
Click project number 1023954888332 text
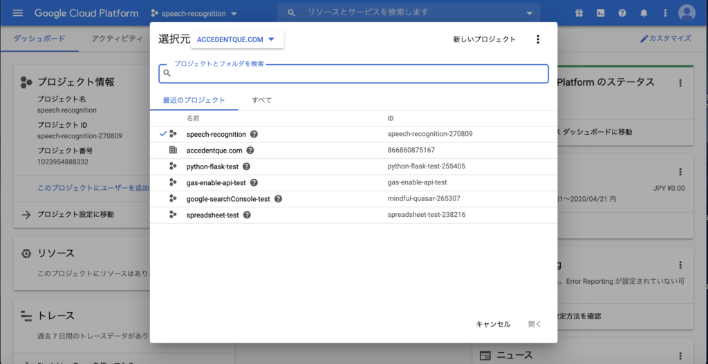click(63, 162)
